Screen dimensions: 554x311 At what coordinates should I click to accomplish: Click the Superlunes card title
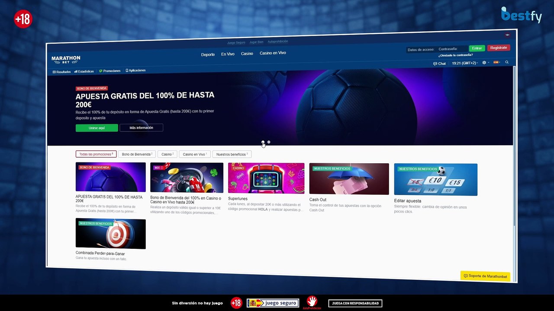[238, 199]
